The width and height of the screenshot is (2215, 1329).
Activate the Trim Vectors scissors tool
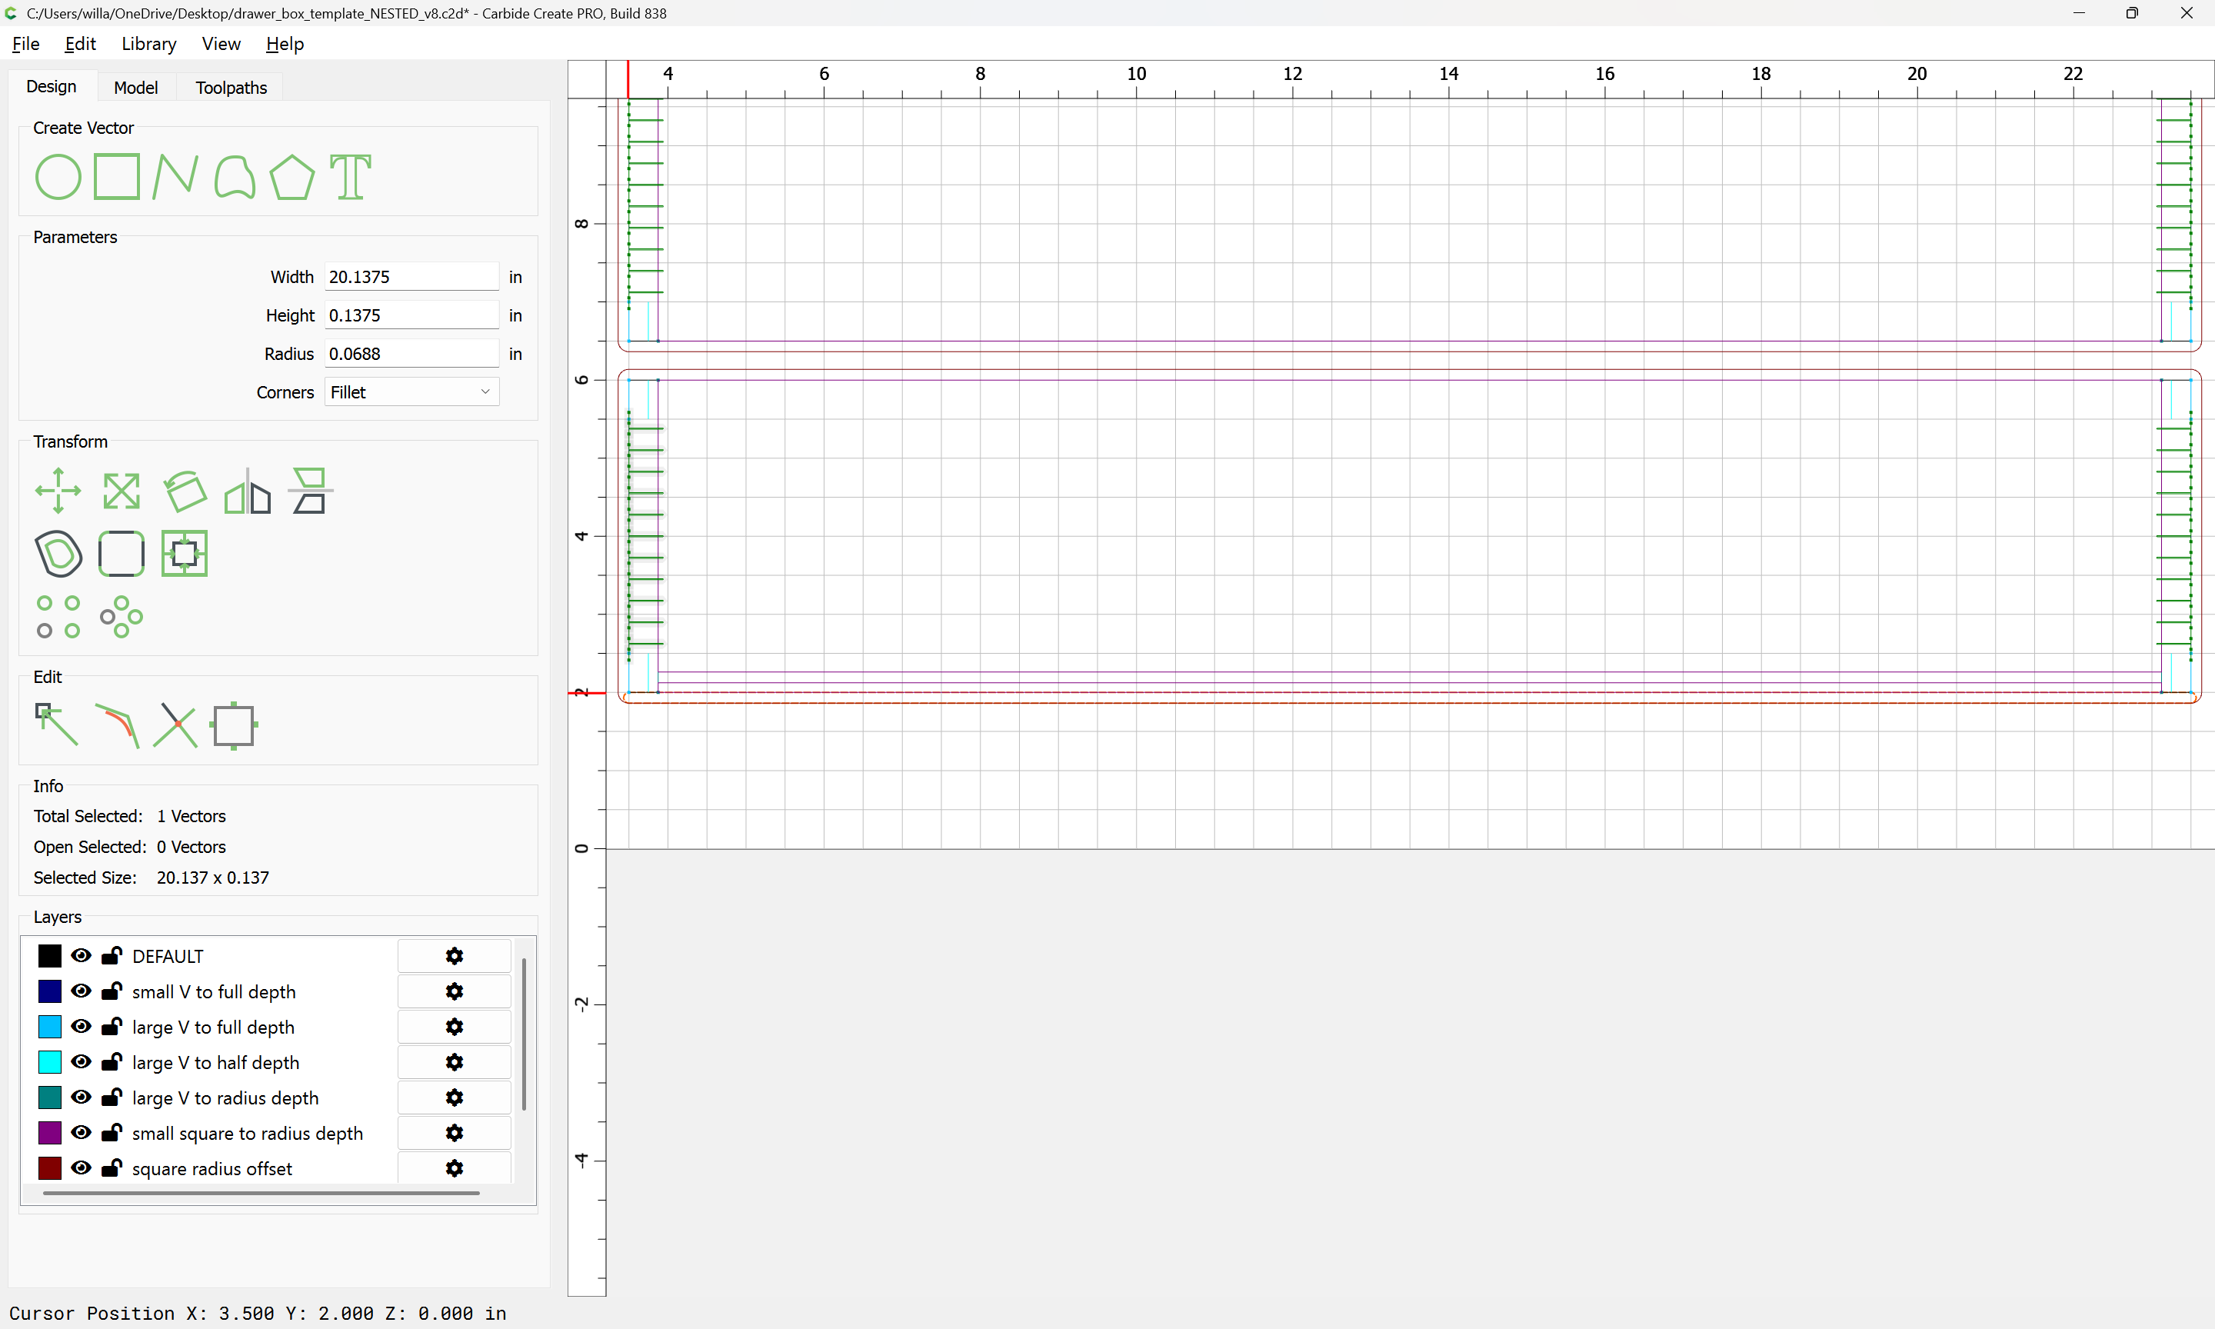pos(175,724)
